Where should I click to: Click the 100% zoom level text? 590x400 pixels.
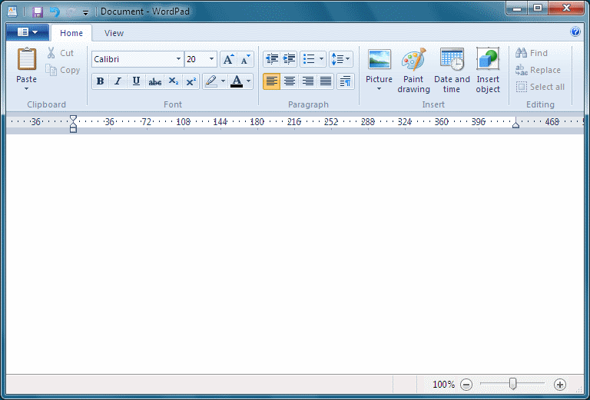coord(443,384)
